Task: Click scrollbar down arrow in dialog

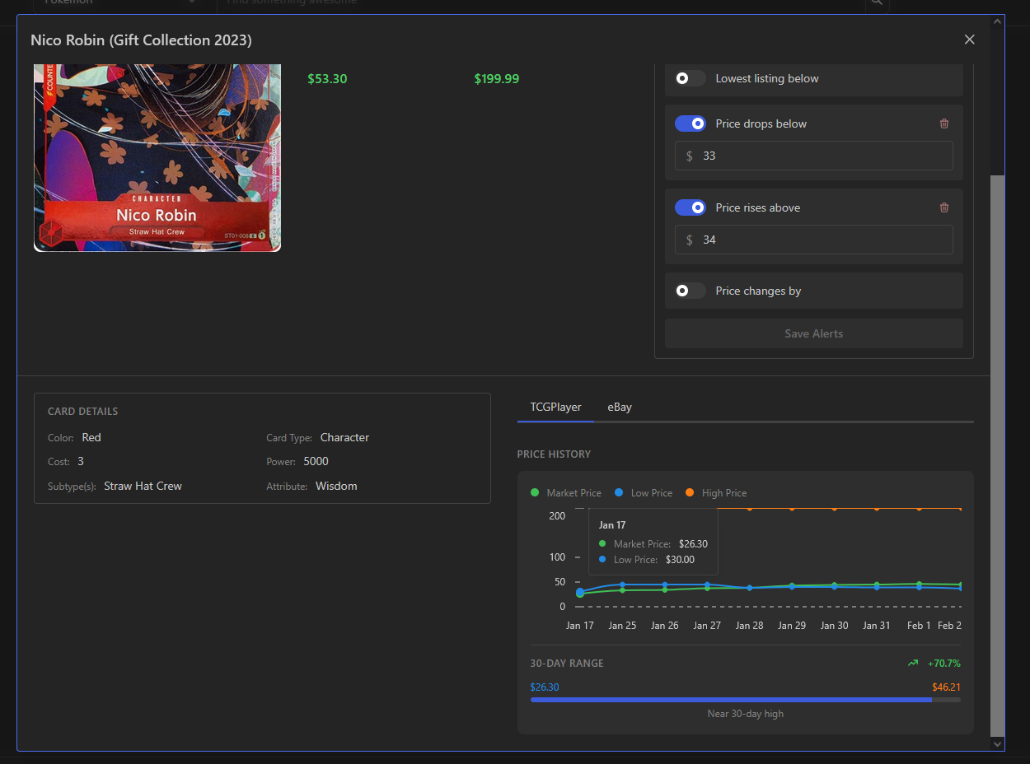Action: click(x=998, y=743)
